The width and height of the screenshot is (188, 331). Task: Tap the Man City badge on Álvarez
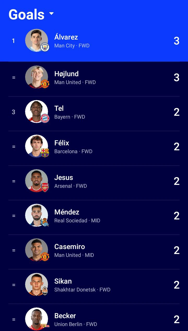click(x=45, y=47)
